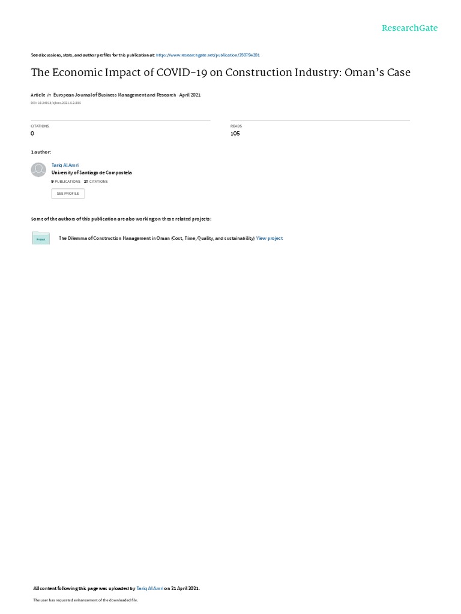The width and height of the screenshot is (461, 614).
Task: Click the '1 author:' label
Action: 41,152
